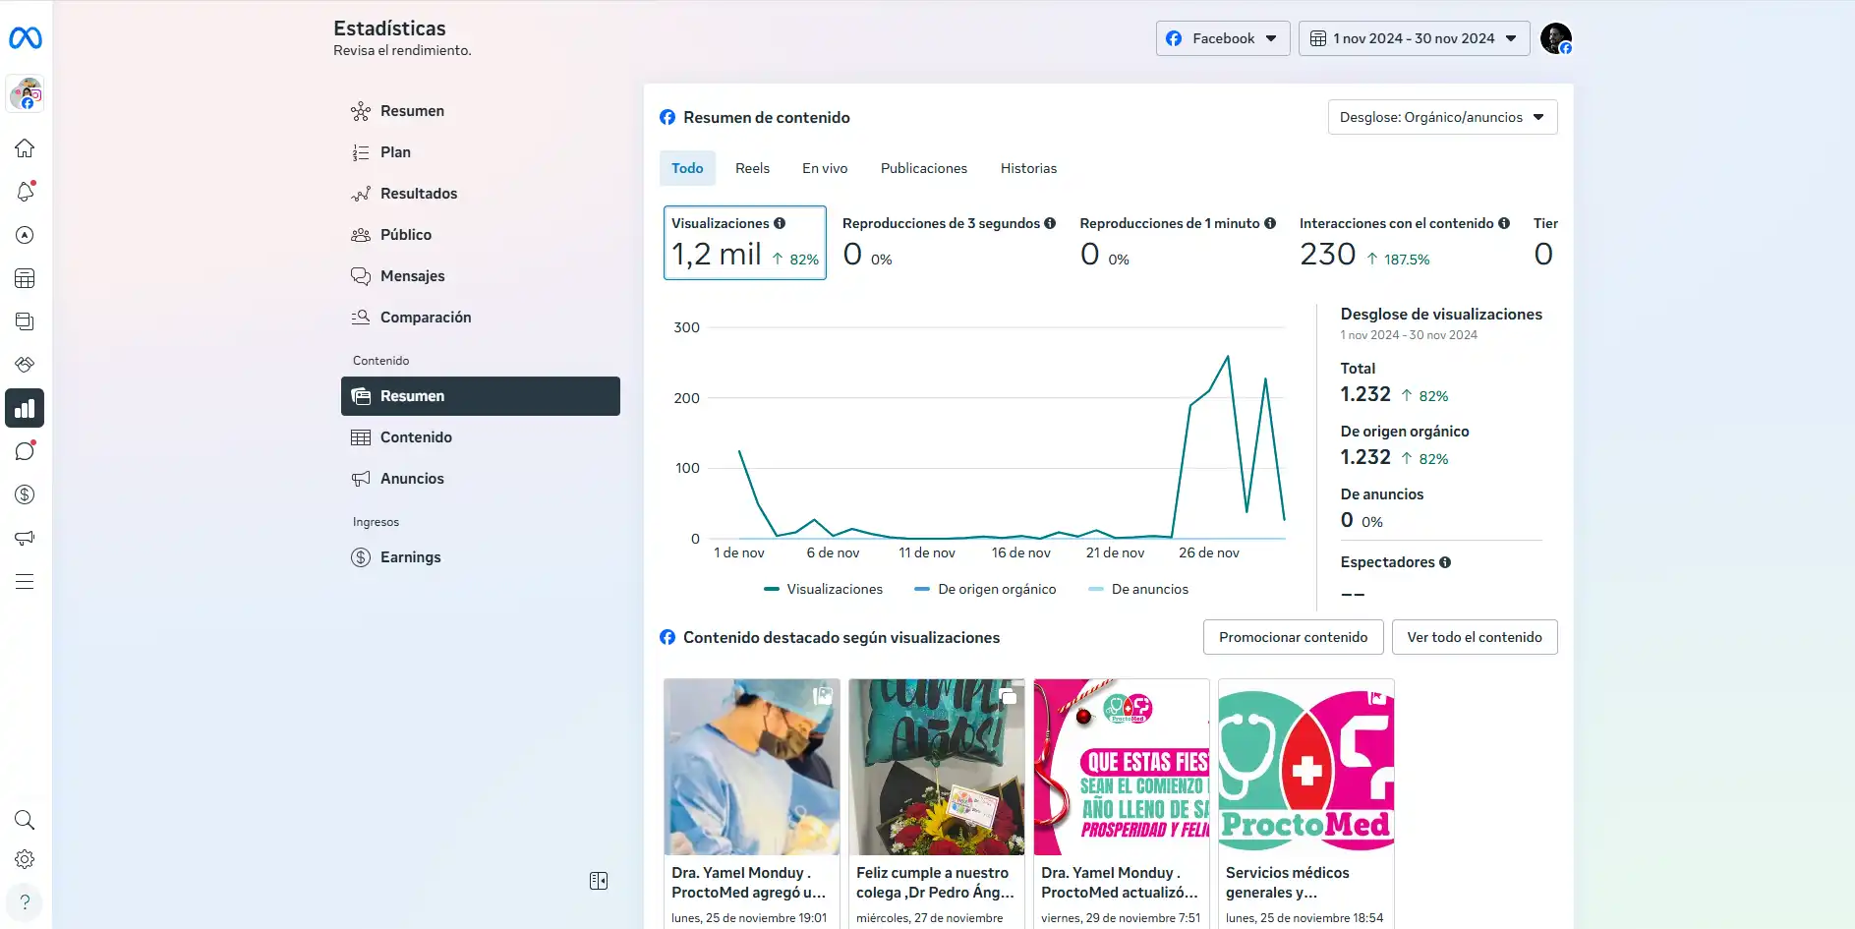Image resolution: width=1855 pixels, height=929 pixels.
Task: Select the Visualizaciones metric card
Action: click(x=744, y=243)
